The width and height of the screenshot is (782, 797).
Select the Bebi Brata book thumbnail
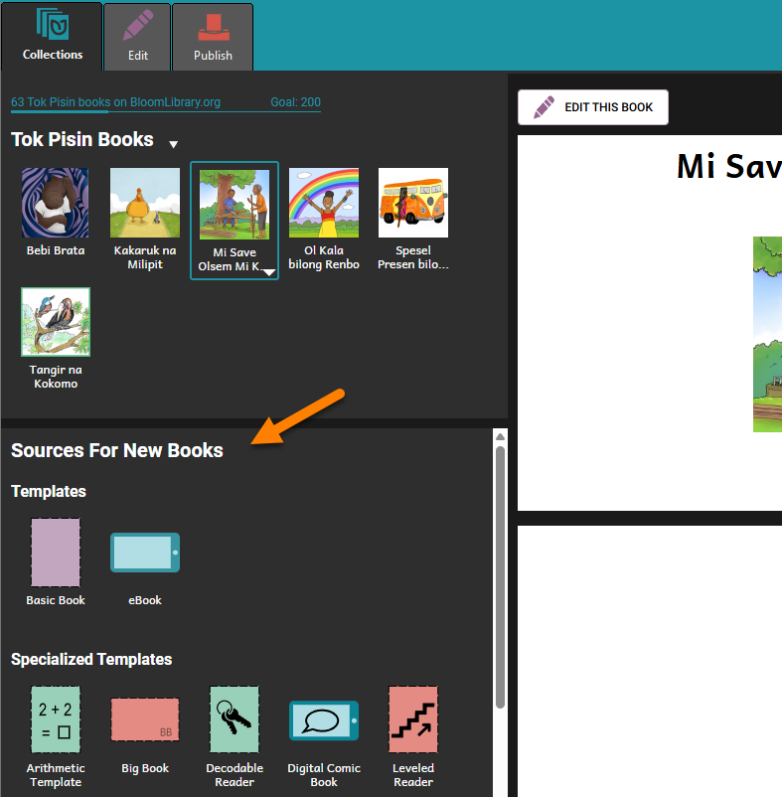tap(56, 203)
